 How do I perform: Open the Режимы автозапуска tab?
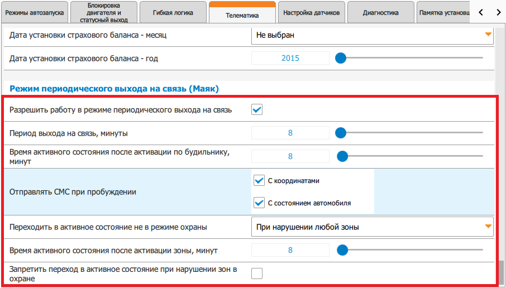pyautogui.click(x=35, y=12)
